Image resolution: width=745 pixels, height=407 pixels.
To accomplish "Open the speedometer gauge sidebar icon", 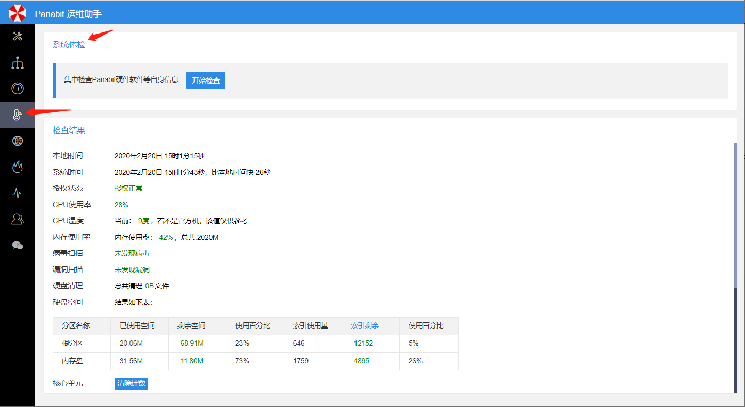I will pos(18,89).
